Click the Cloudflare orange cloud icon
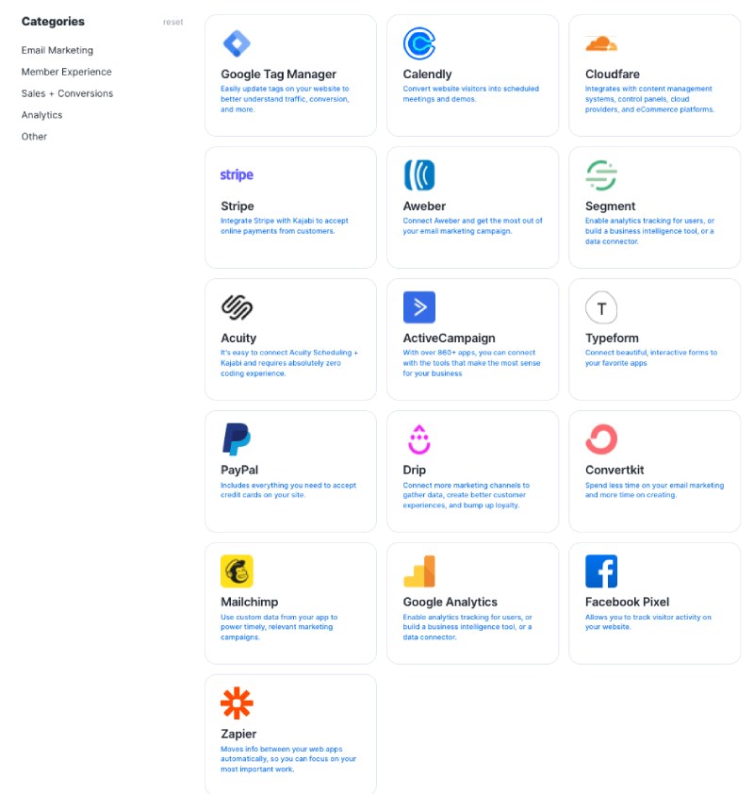This screenshot has height=794, width=754. pos(601,44)
